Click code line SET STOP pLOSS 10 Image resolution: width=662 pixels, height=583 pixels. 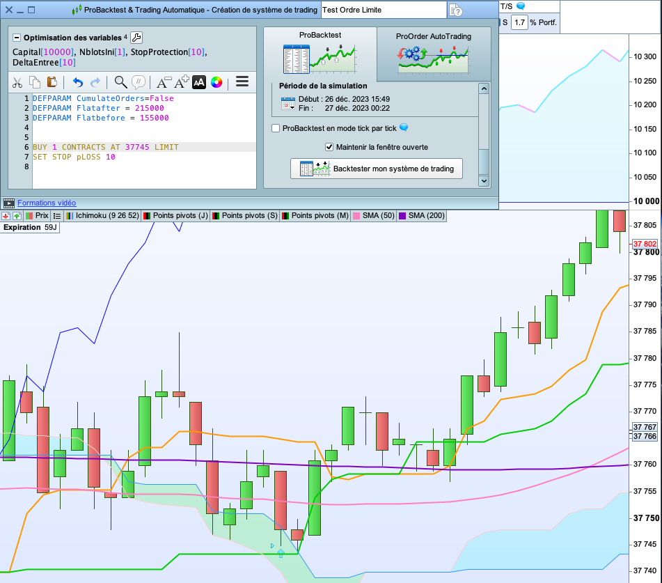coord(74,157)
